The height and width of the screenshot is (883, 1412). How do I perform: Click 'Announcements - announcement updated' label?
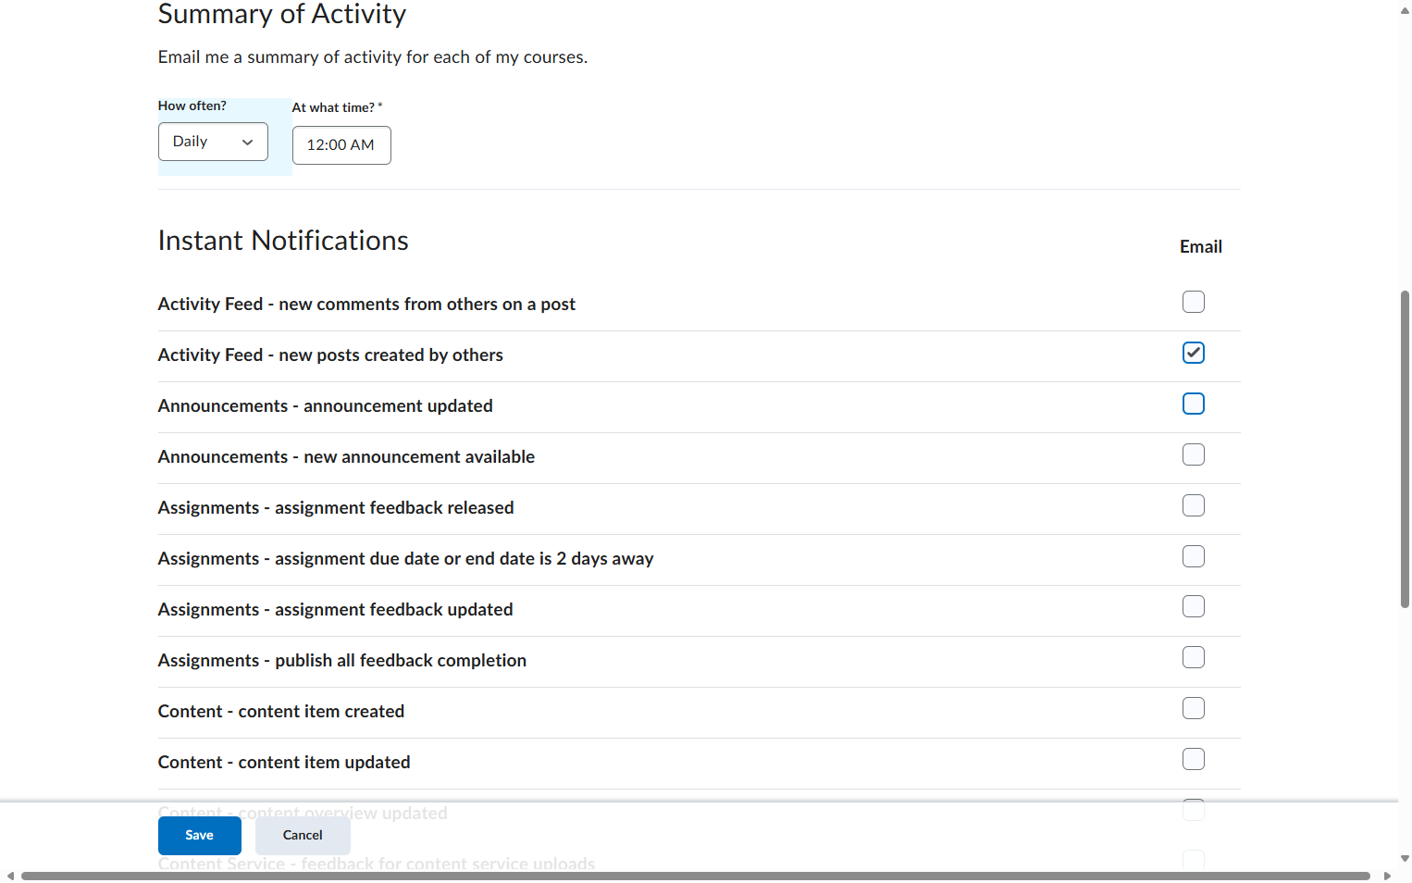tap(326, 406)
